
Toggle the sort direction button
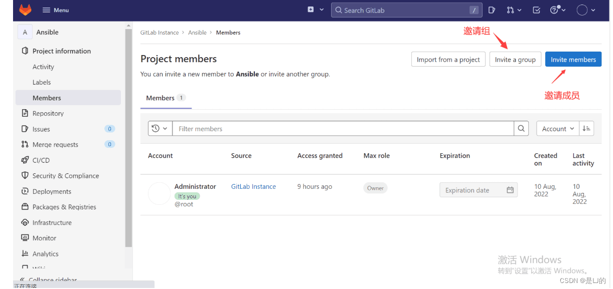(x=586, y=129)
